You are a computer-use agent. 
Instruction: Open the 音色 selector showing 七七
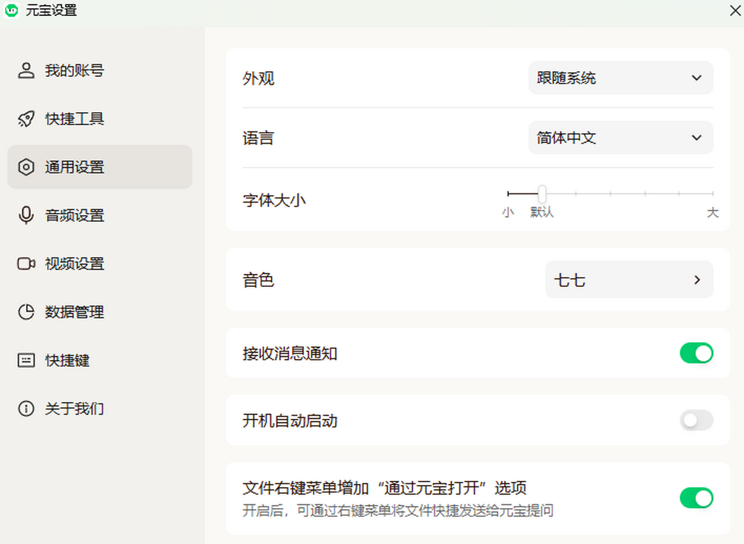(x=629, y=280)
